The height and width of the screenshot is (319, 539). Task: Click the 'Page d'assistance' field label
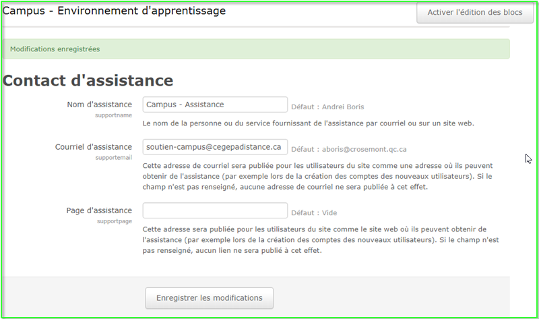tap(98, 211)
